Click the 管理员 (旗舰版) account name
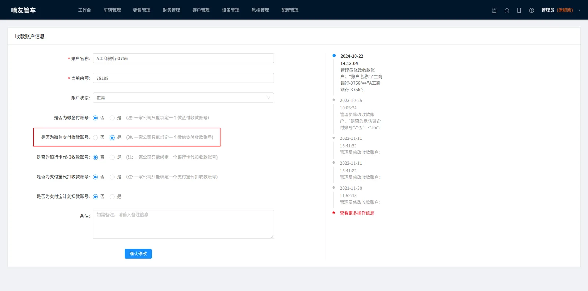The image size is (588, 291). [557, 10]
